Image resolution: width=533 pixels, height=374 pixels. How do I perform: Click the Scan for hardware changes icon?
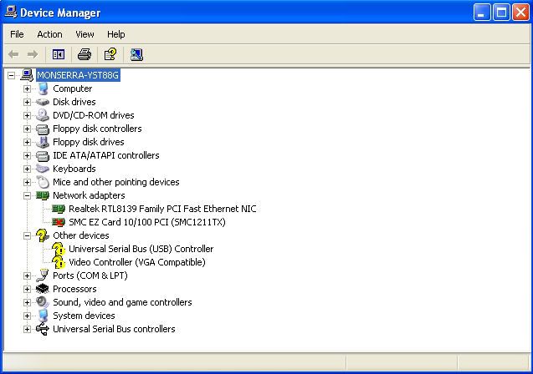pos(136,54)
